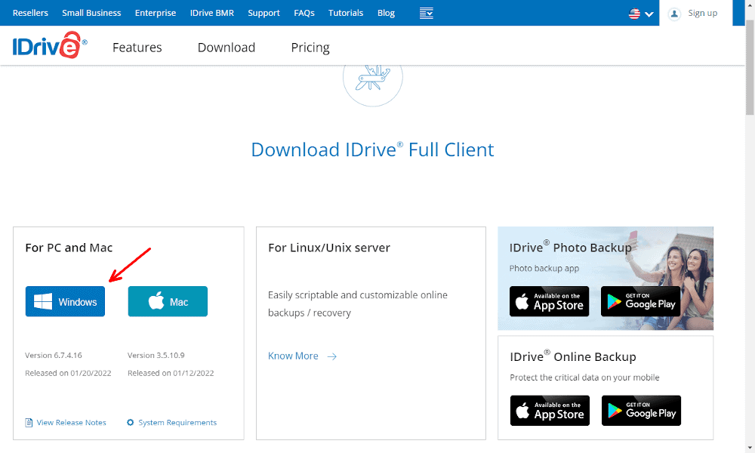755x453 pixels.
Task: Open the FAQs menu item
Action: pos(304,13)
